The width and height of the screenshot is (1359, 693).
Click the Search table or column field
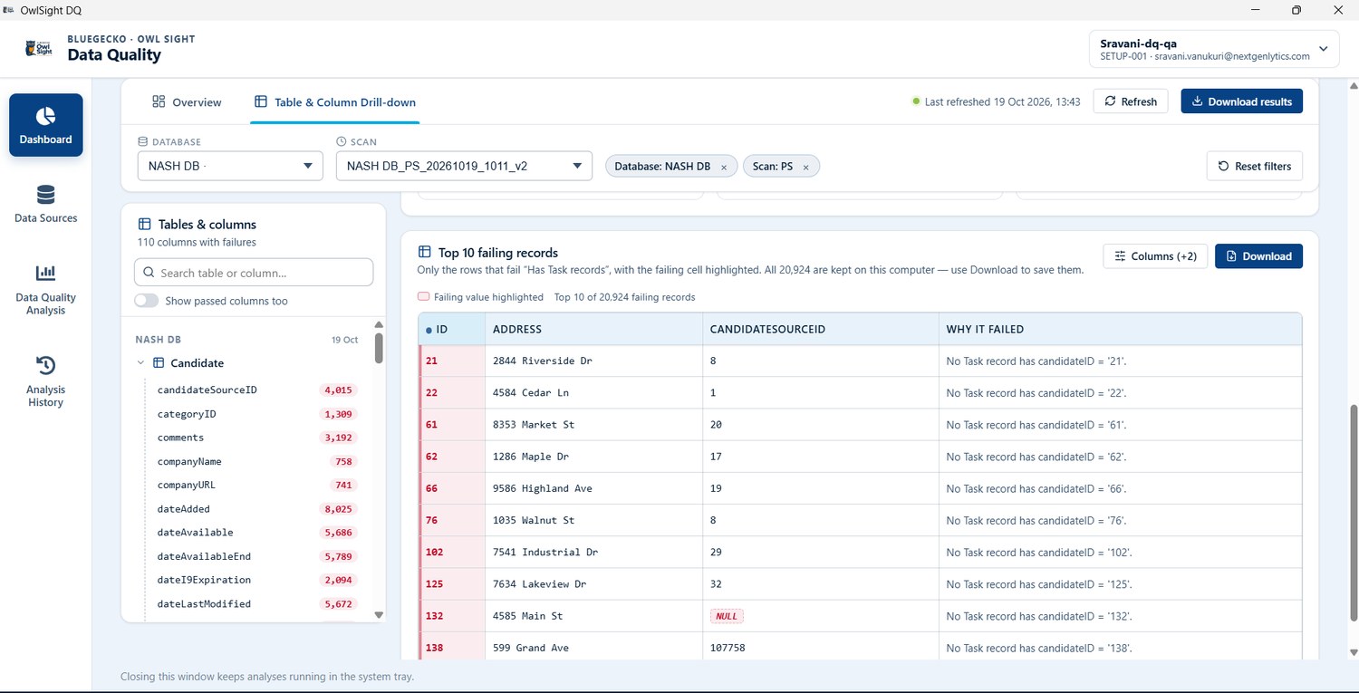point(254,273)
